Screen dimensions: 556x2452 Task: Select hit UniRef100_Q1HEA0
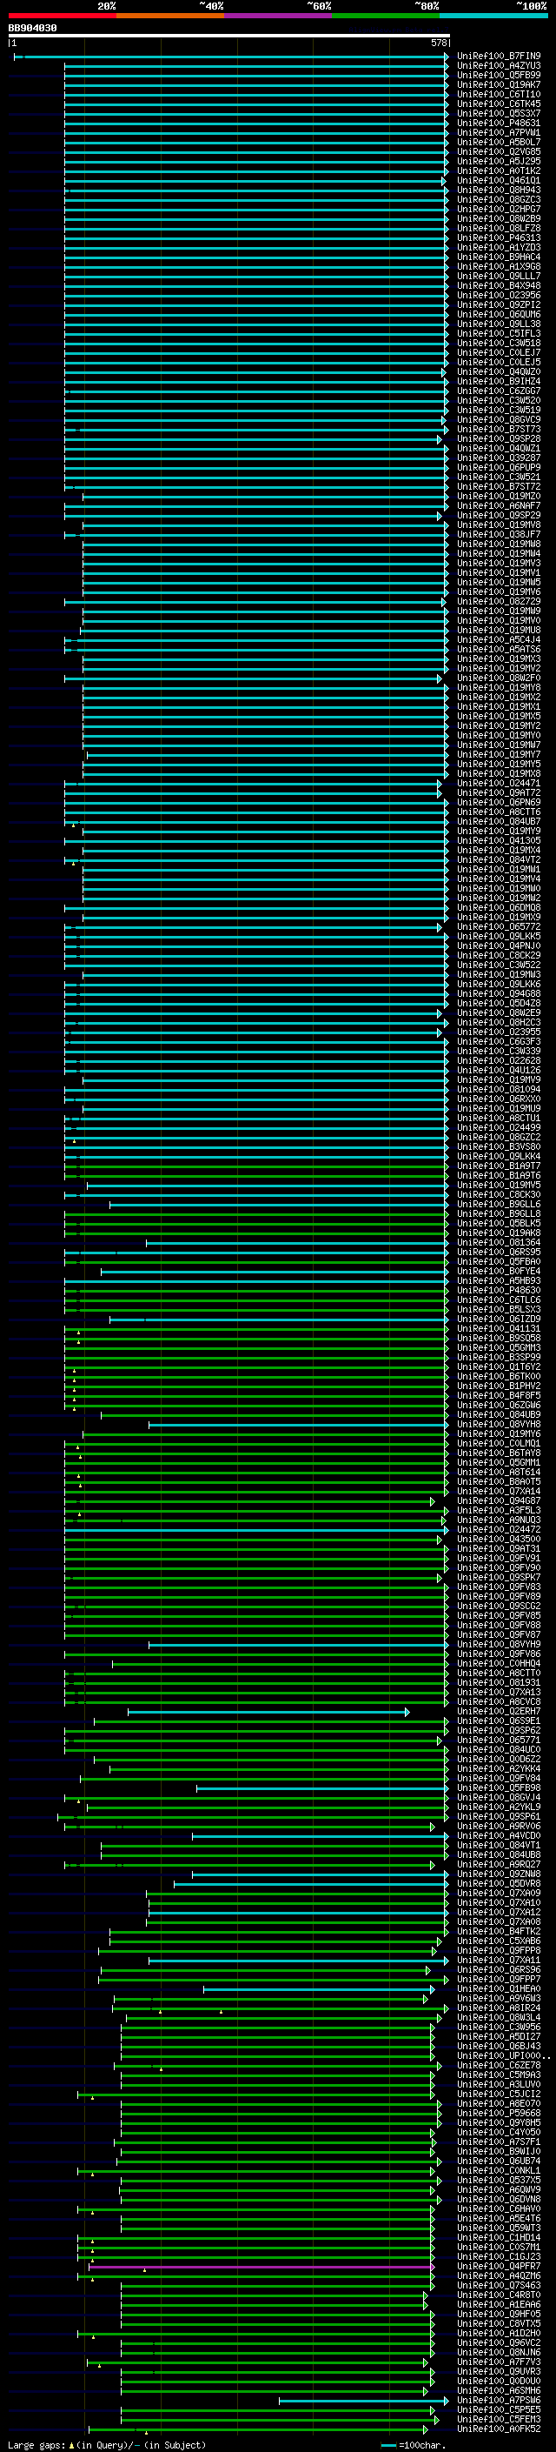point(498,1989)
